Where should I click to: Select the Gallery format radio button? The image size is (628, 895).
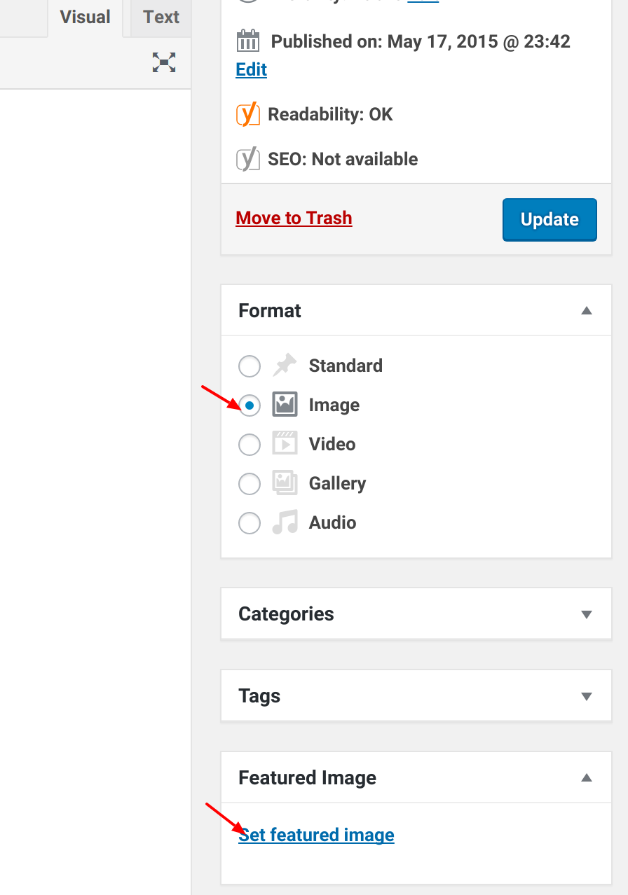250,484
